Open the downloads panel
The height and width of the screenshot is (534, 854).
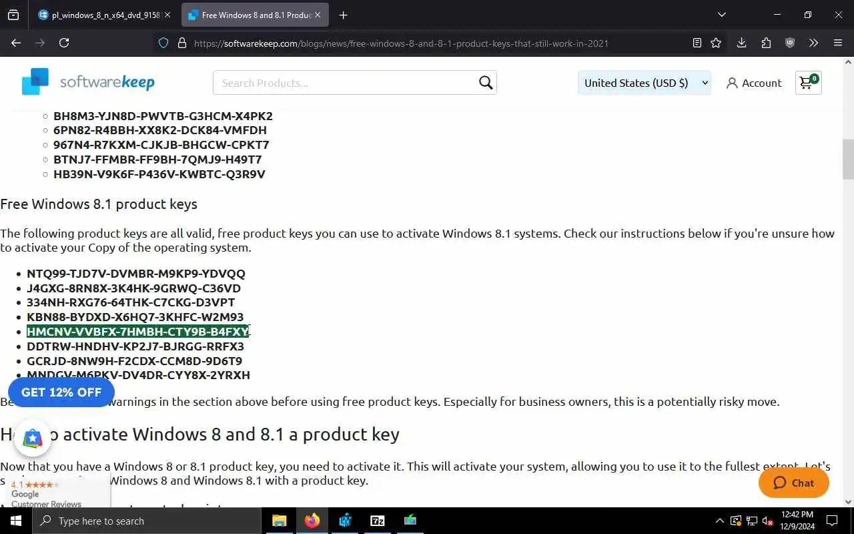tap(741, 43)
